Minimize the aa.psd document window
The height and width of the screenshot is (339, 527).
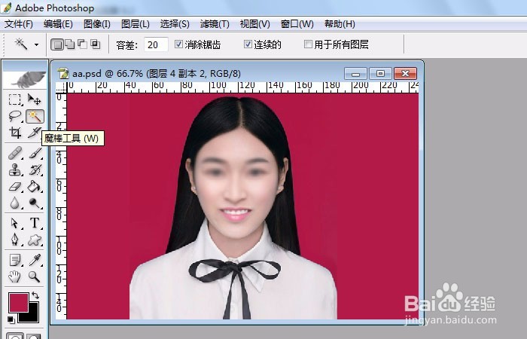pyautogui.click(x=356, y=73)
